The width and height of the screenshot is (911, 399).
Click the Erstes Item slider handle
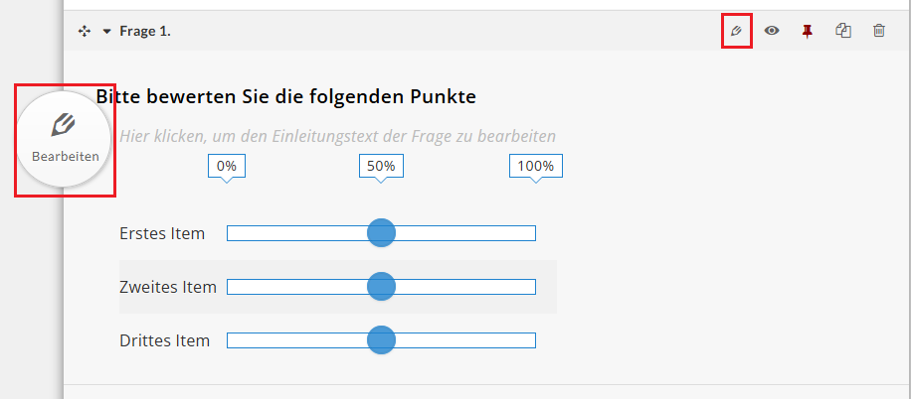click(381, 233)
